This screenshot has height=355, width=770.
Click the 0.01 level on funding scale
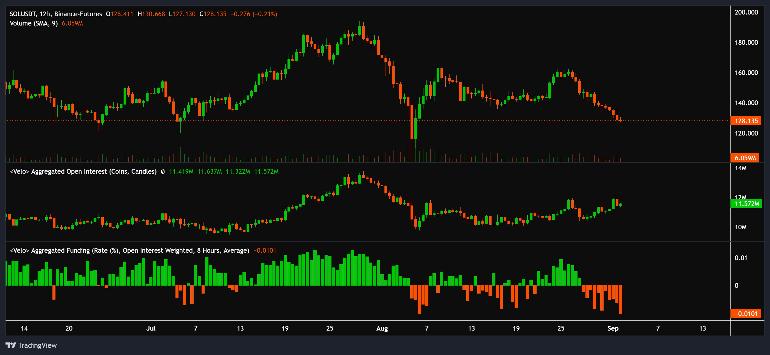(741, 258)
